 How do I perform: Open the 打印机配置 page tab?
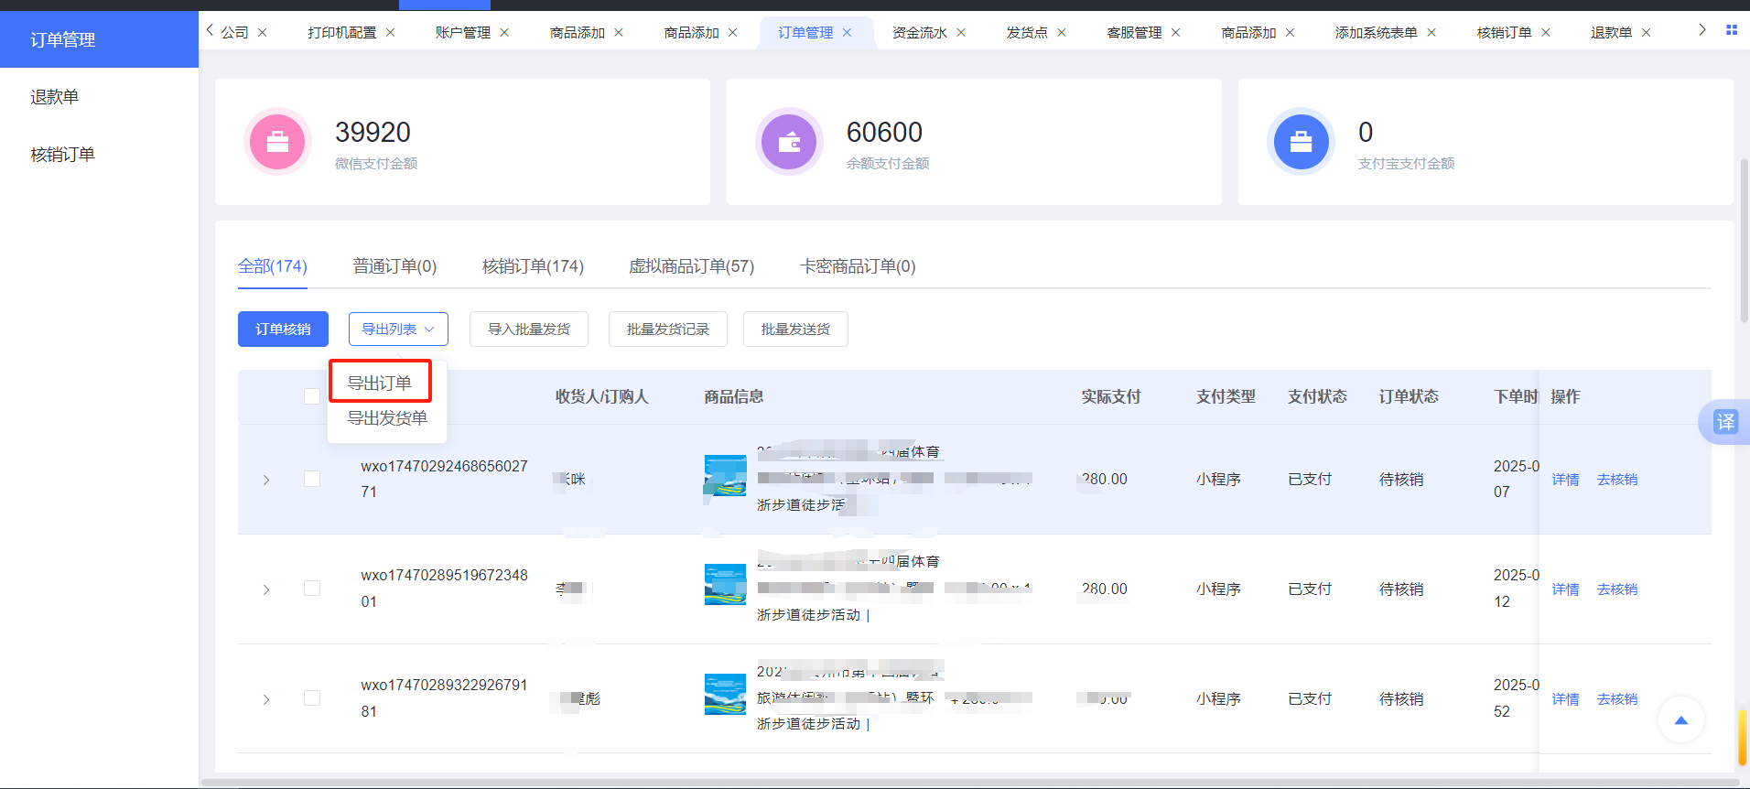[x=342, y=32]
